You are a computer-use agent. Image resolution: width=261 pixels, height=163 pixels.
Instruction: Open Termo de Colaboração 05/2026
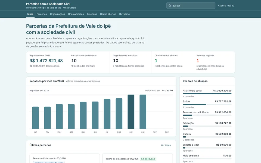click(49, 158)
